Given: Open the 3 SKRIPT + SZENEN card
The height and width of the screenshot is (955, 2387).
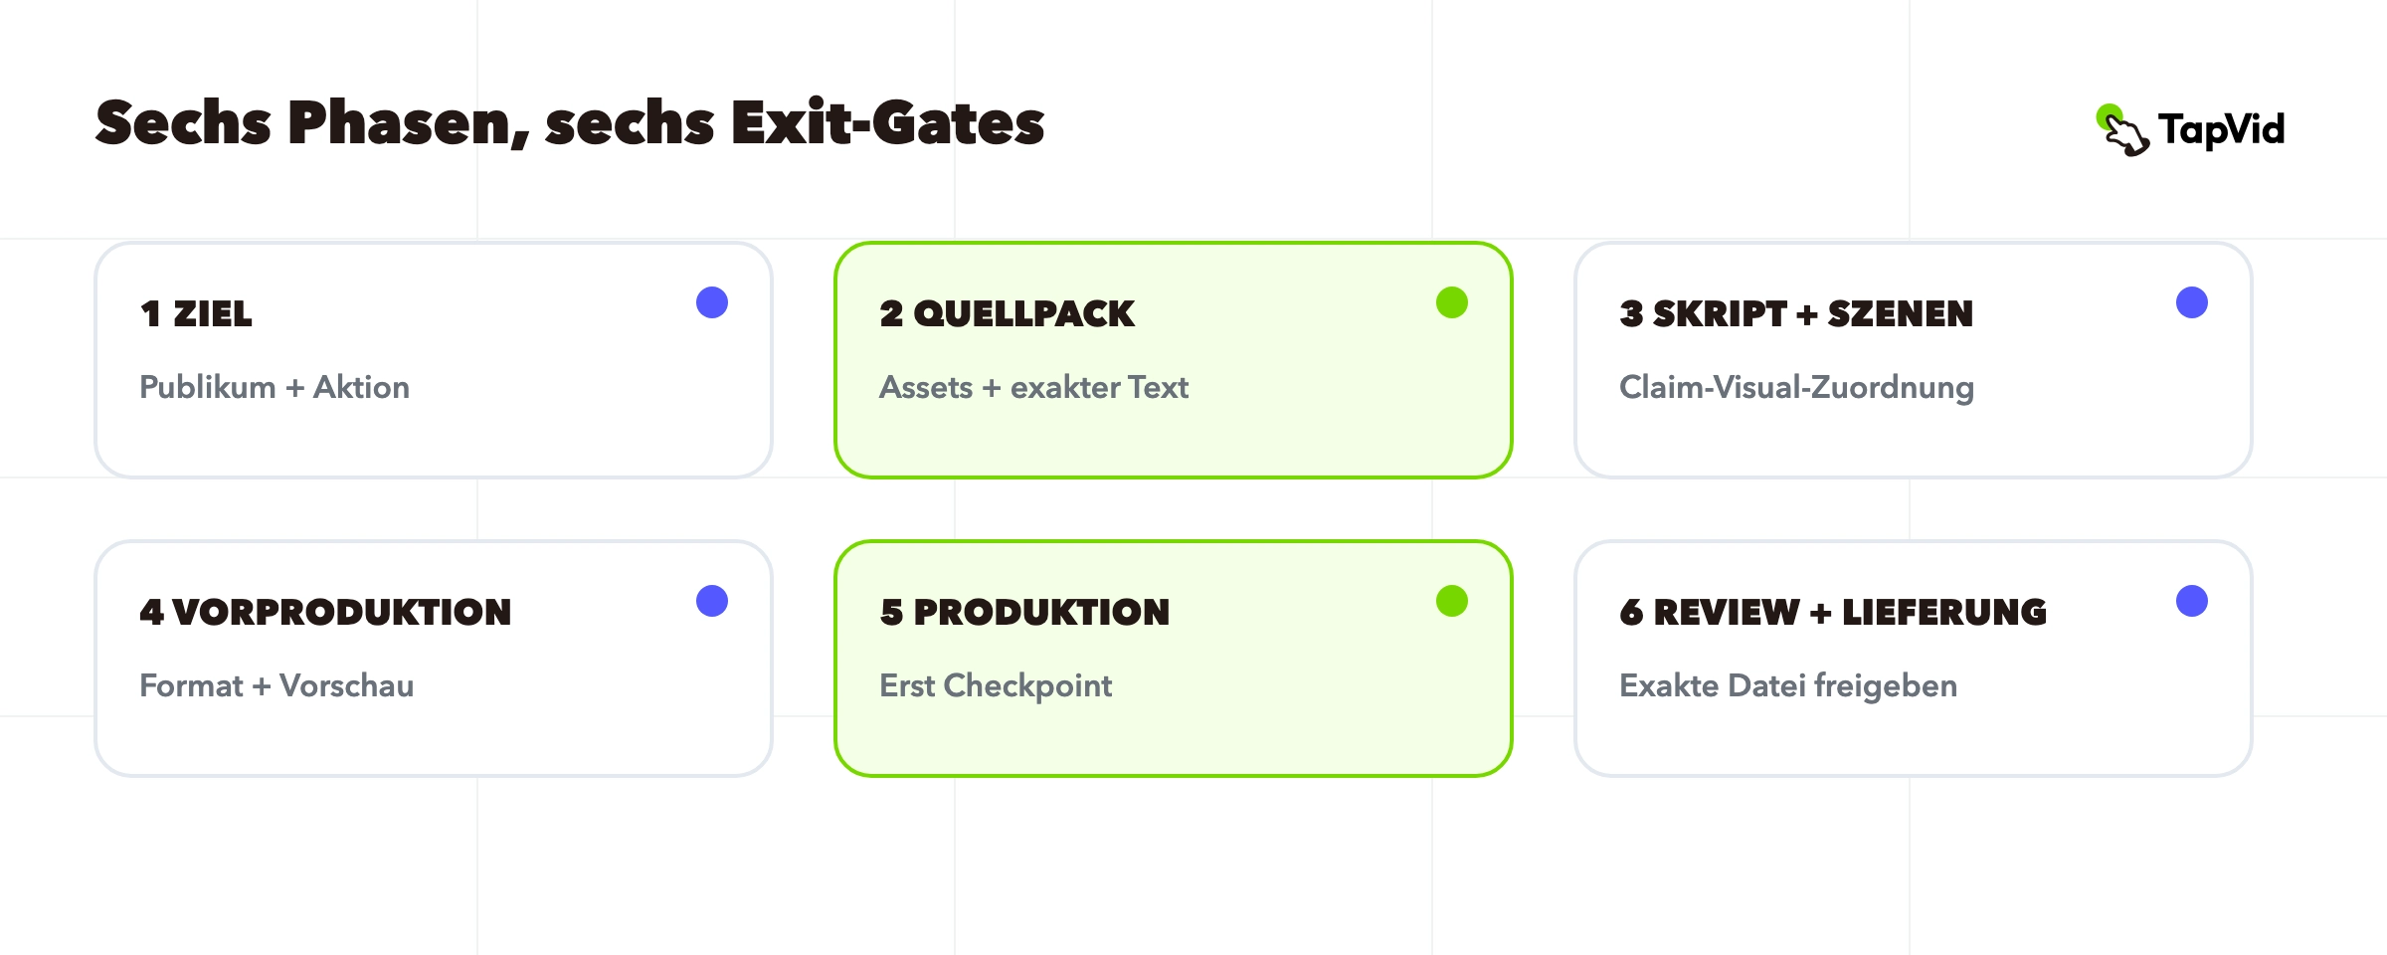Looking at the screenshot, I should [1914, 360].
